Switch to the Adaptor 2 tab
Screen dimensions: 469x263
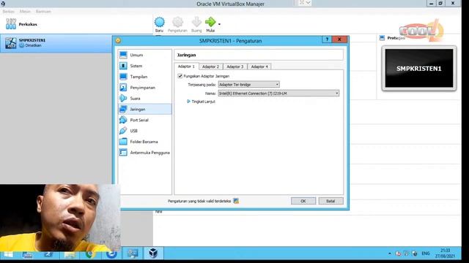(x=210, y=66)
